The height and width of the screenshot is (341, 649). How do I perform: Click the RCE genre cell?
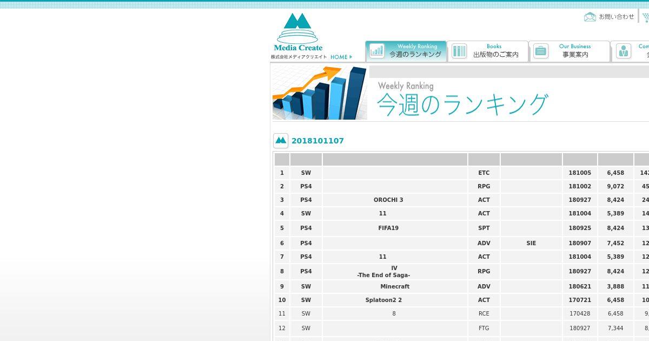484,313
